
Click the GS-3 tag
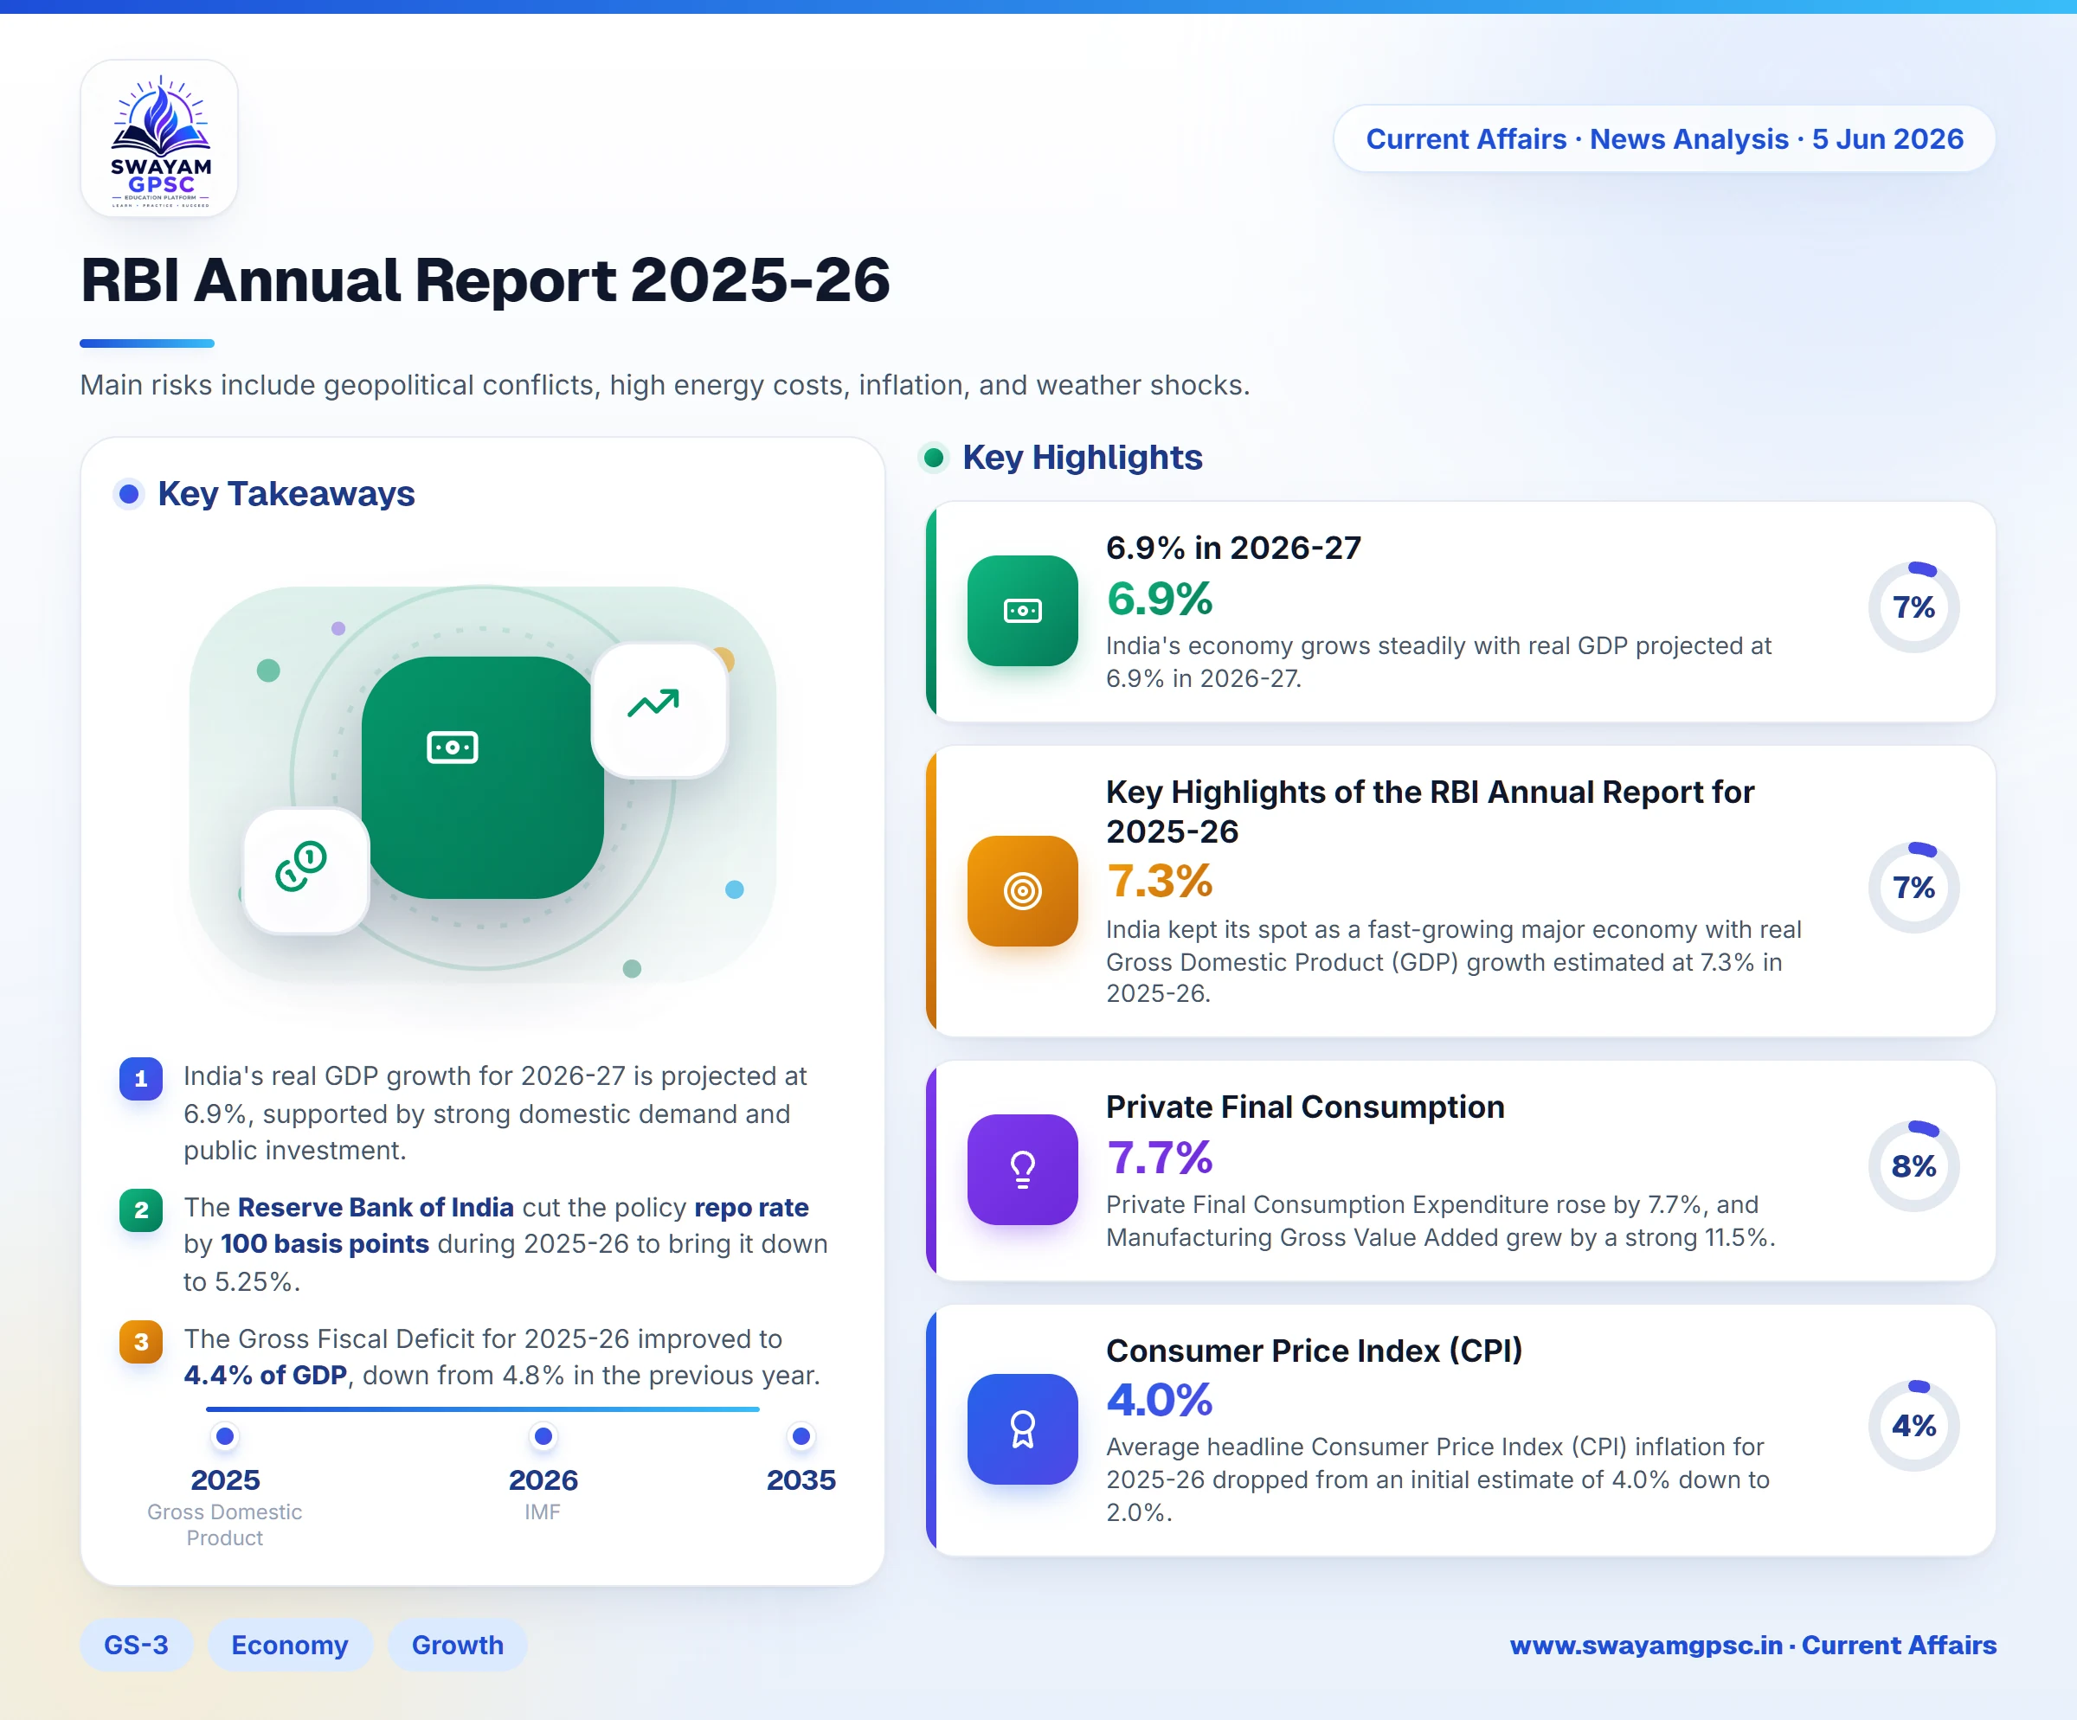point(137,1645)
